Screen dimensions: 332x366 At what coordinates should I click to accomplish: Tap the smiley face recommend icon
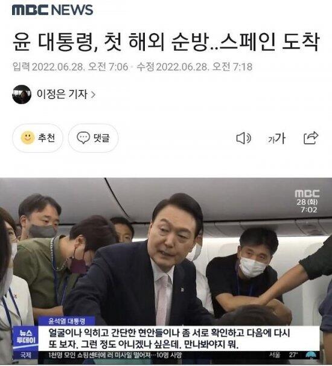(x=28, y=138)
